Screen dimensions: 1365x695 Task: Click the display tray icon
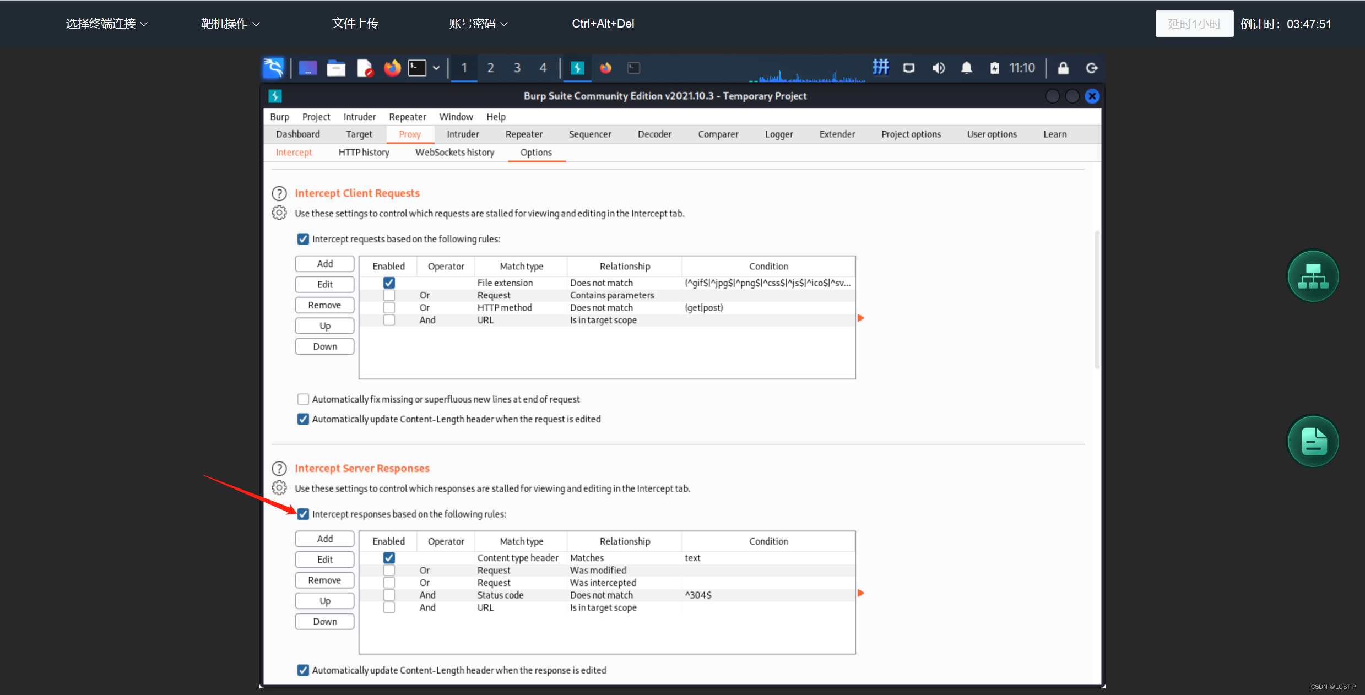[909, 68]
